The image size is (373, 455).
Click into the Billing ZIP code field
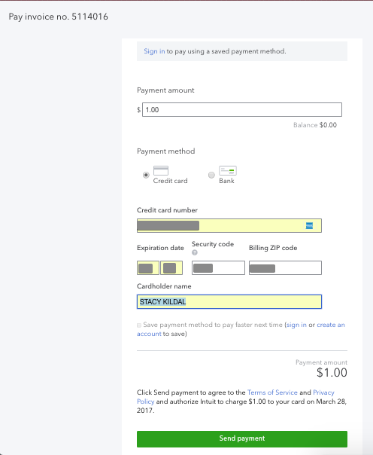point(285,268)
